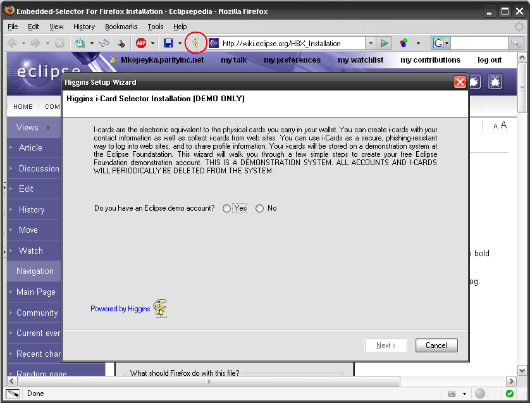
Task: Open the Tools menu
Action: pos(156,27)
